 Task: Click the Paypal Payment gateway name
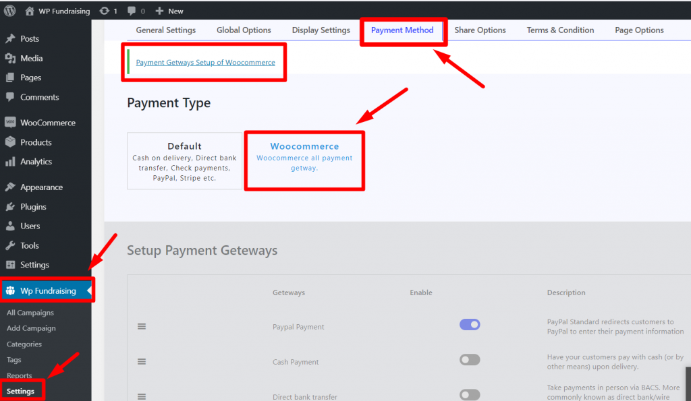pos(298,327)
